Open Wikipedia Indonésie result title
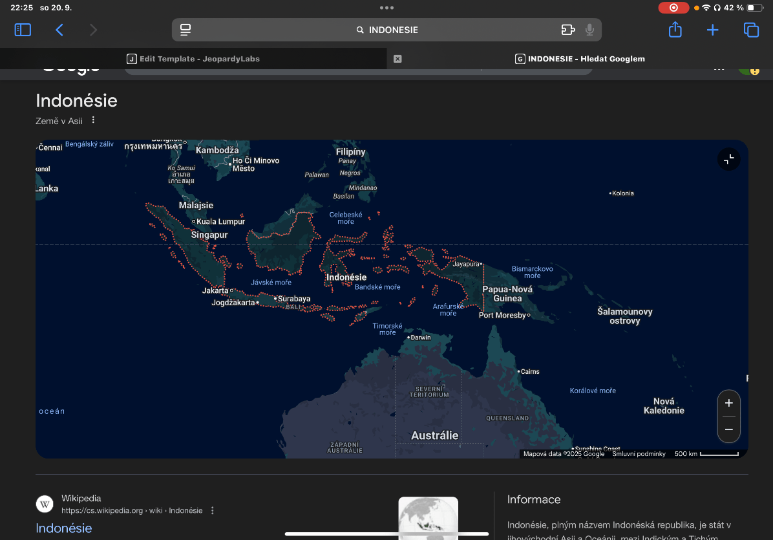Screen dimensions: 773x540 (x=63, y=528)
